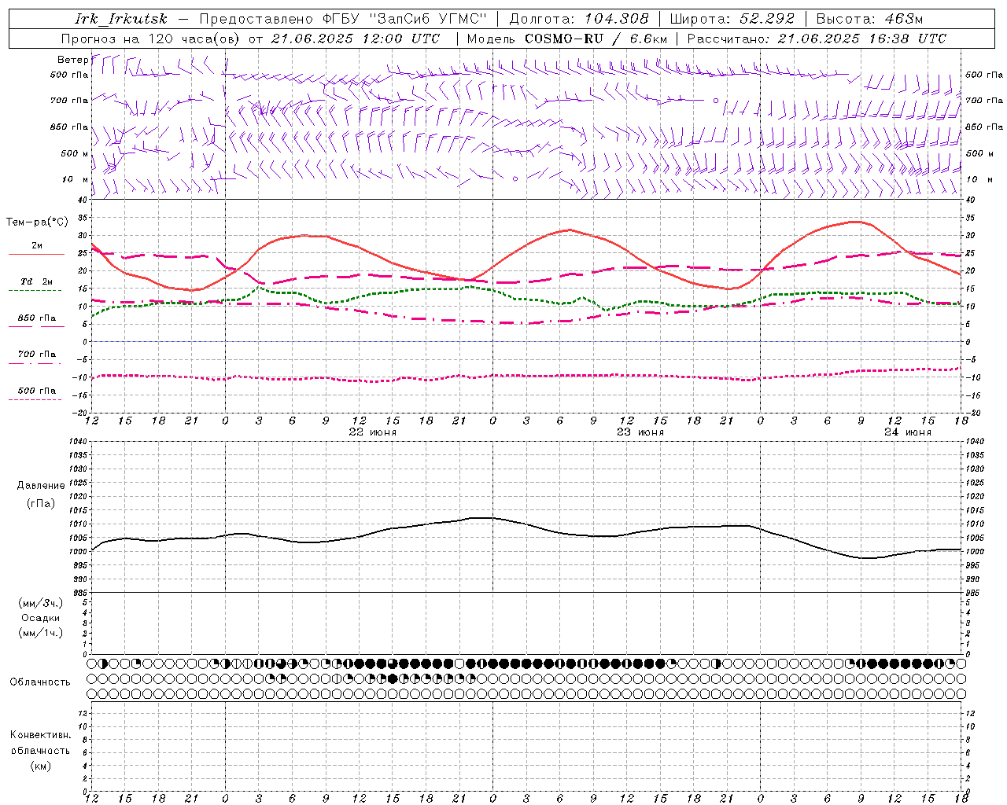Click the (мм/3ч.) precipitation unit label

pos(41,603)
